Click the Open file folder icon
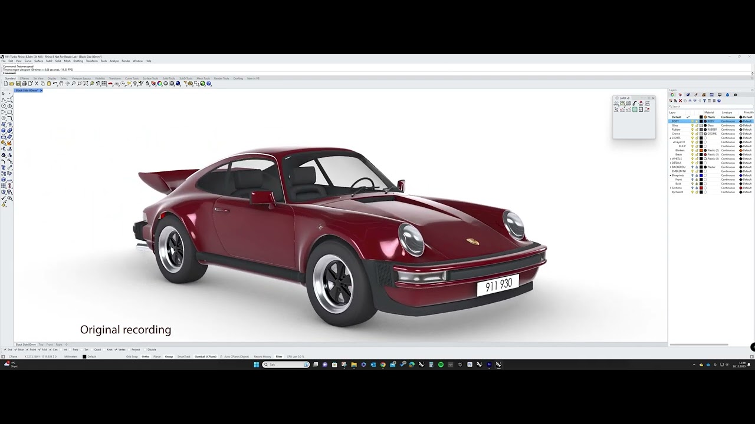This screenshot has width=755, height=424. click(x=12, y=84)
